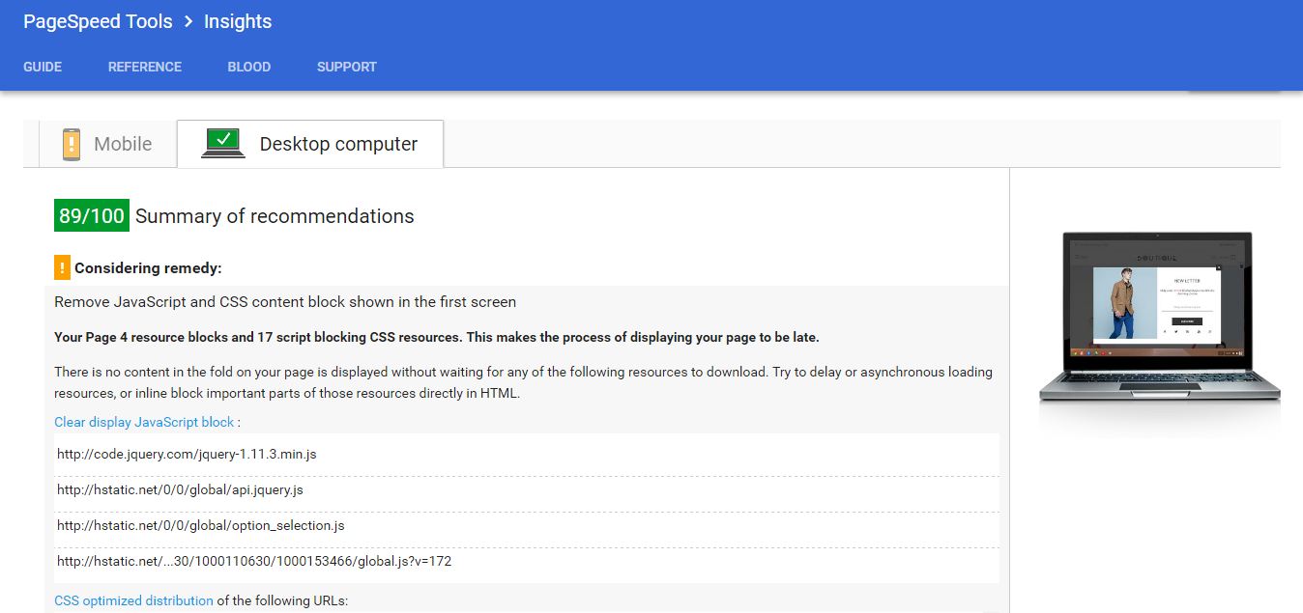The image size is (1303, 613).
Task: Click the PageSpeed Tools breadcrumb link
Action: 98,21
